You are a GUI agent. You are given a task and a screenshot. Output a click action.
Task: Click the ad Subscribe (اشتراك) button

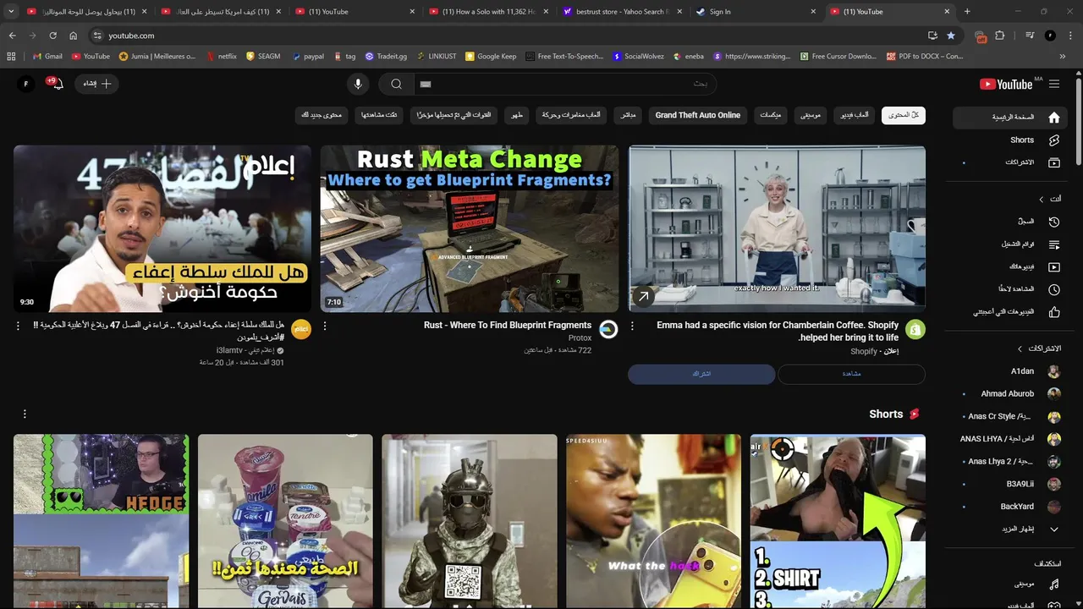point(701,374)
